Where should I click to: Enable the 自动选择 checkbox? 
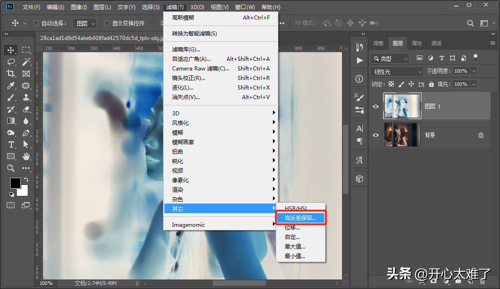click(36, 23)
